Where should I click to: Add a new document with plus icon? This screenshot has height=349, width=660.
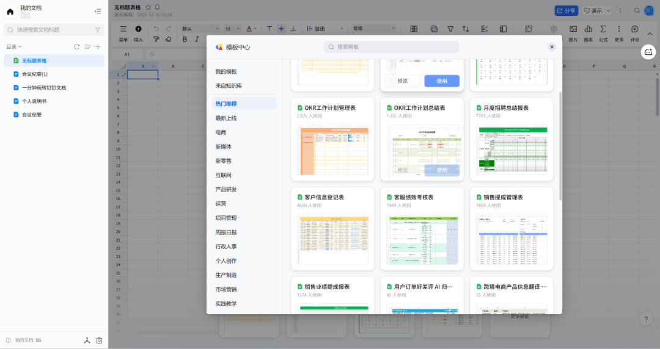click(98, 46)
